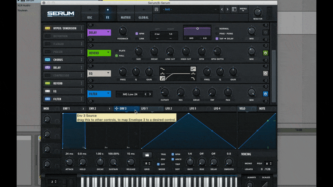This screenshot has height=187, width=333.
Task: Open the Init preset name dropdown
Action: tap(190, 9)
